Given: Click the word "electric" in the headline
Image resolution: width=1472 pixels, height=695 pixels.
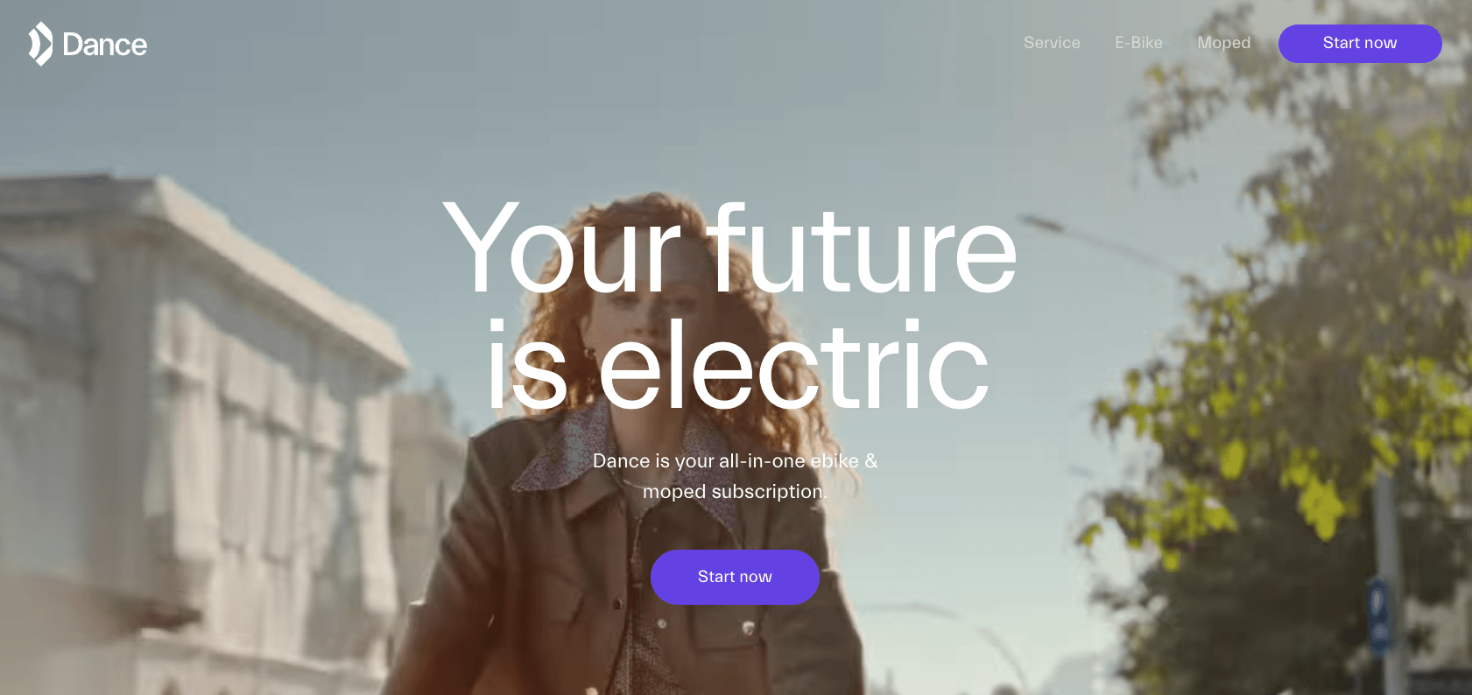Looking at the screenshot, I should point(794,365).
